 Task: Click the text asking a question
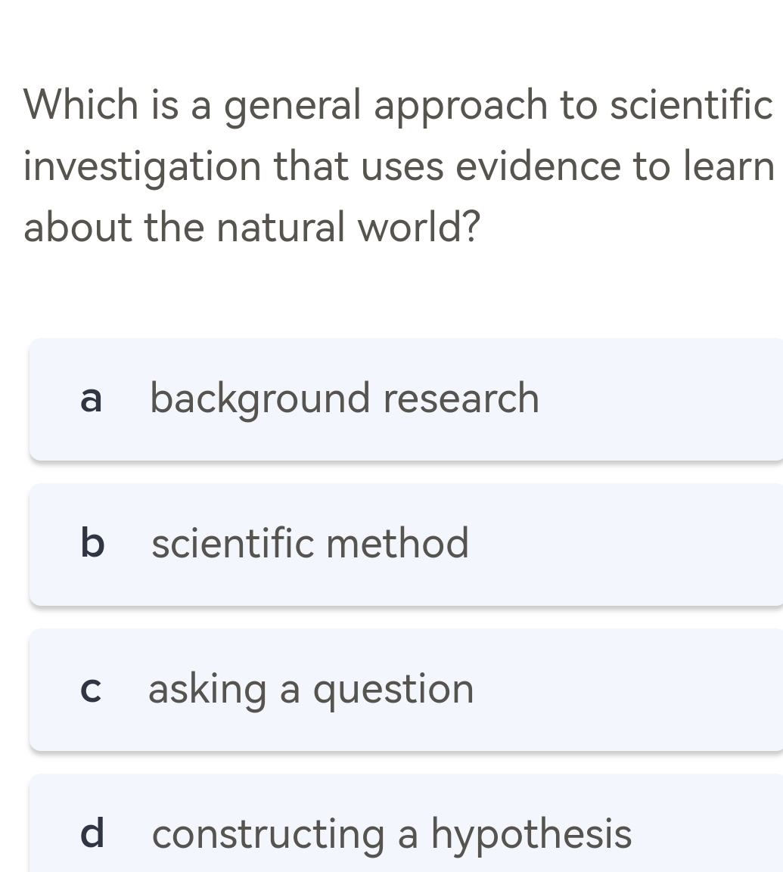pos(312,689)
